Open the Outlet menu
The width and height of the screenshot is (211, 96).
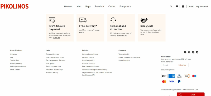pos(112,7)
